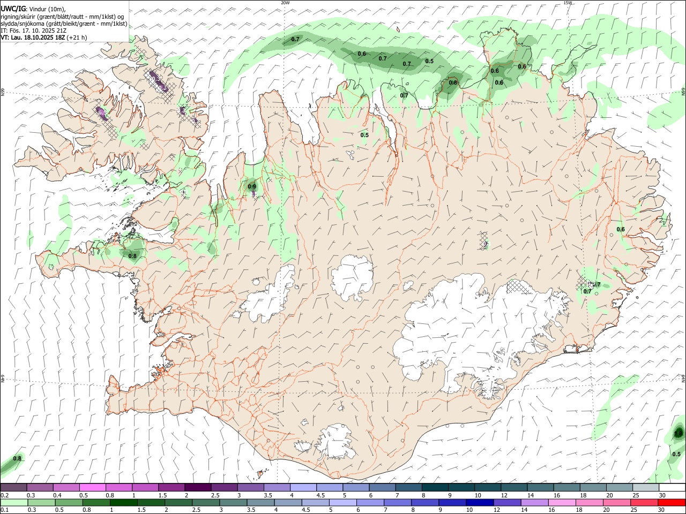Click the 'VT: Lau. 18.10.2025 18Z (+21 h)' line
This screenshot has height=514, width=686.
click(44, 37)
